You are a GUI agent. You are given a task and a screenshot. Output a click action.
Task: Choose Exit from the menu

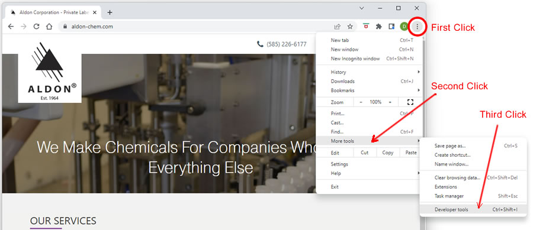tap(369, 187)
